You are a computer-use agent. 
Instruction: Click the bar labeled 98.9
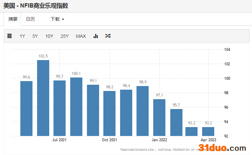pyautogui.click(x=142, y=111)
